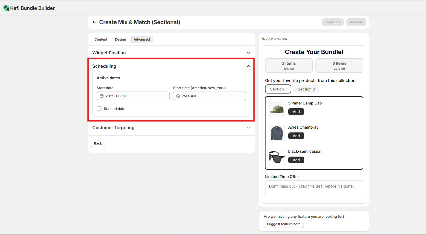Open the Design tab

(120, 39)
